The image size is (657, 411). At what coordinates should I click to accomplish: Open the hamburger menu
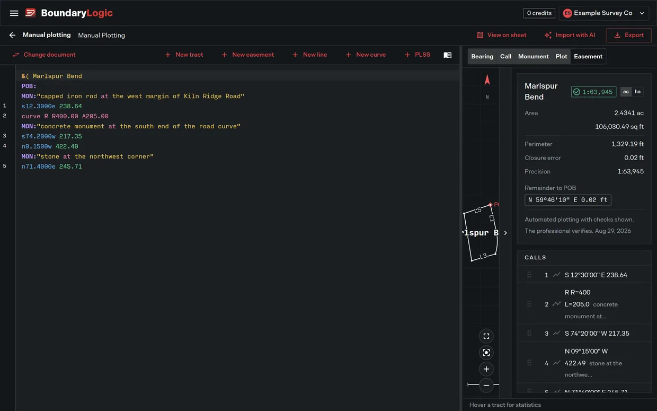coord(14,13)
